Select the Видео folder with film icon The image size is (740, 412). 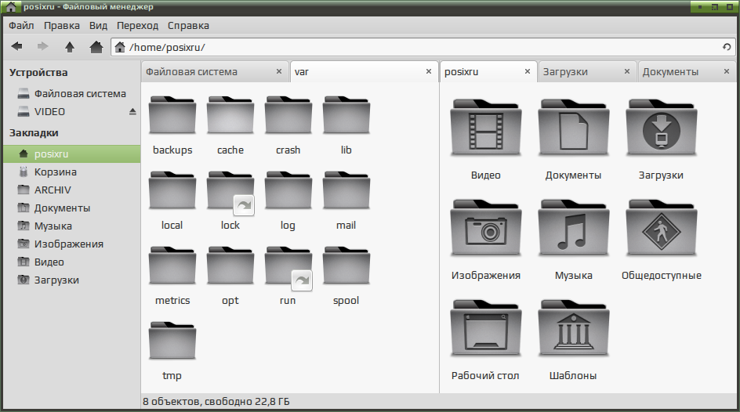coord(486,127)
